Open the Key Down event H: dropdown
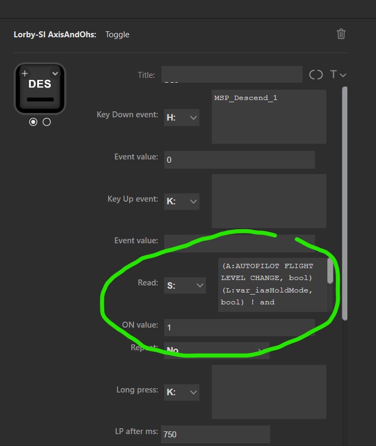 tap(182, 117)
